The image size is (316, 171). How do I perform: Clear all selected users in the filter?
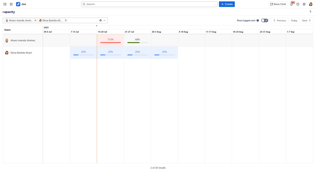coord(101,21)
